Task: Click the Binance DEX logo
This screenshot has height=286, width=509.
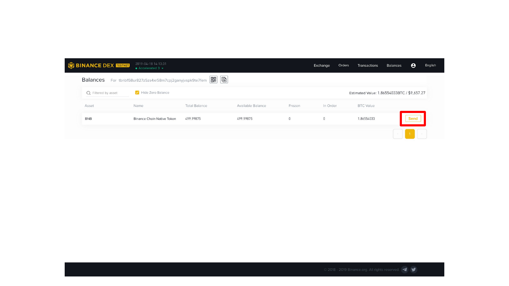Action: 99,65
